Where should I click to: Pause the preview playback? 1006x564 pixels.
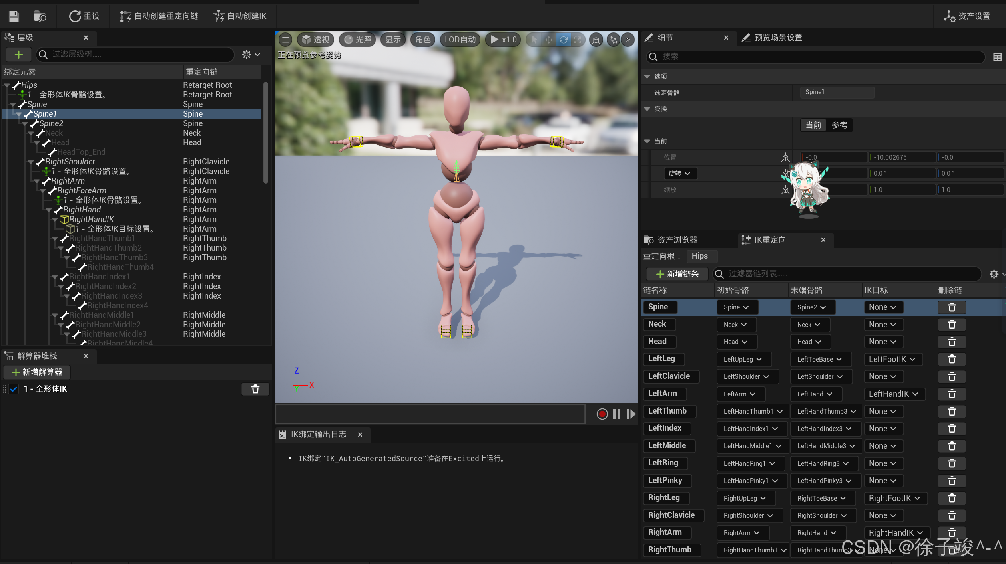click(x=616, y=414)
